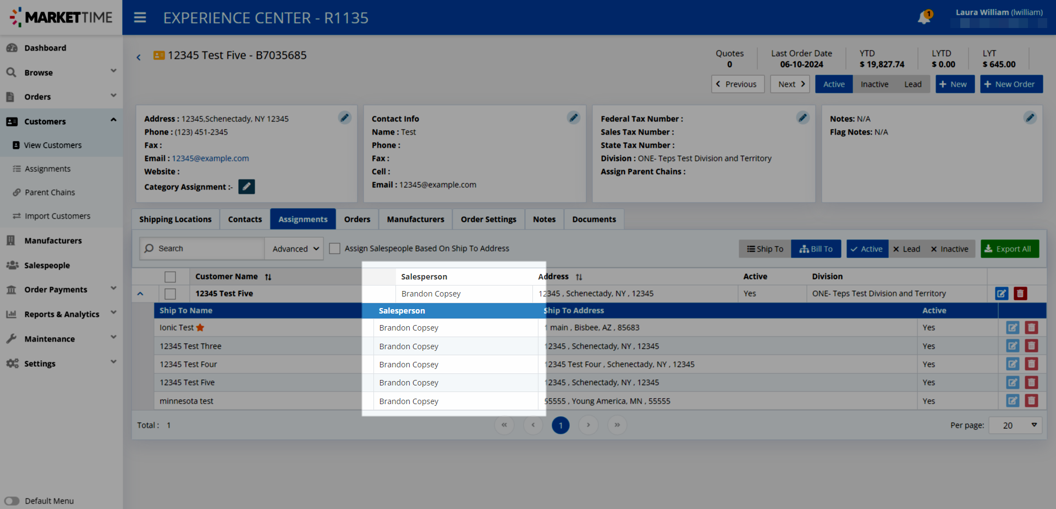Image resolution: width=1056 pixels, height=509 pixels.
Task: Toggle the Default Menu switch
Action: pyautogui.click(x=12, y=501)
